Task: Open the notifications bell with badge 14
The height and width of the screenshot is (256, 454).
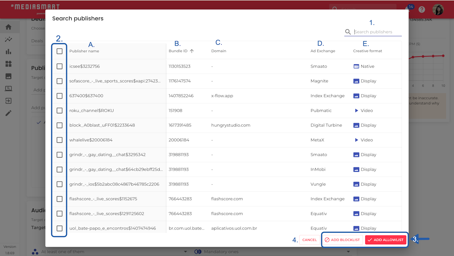Action: (x=408, y=10)
